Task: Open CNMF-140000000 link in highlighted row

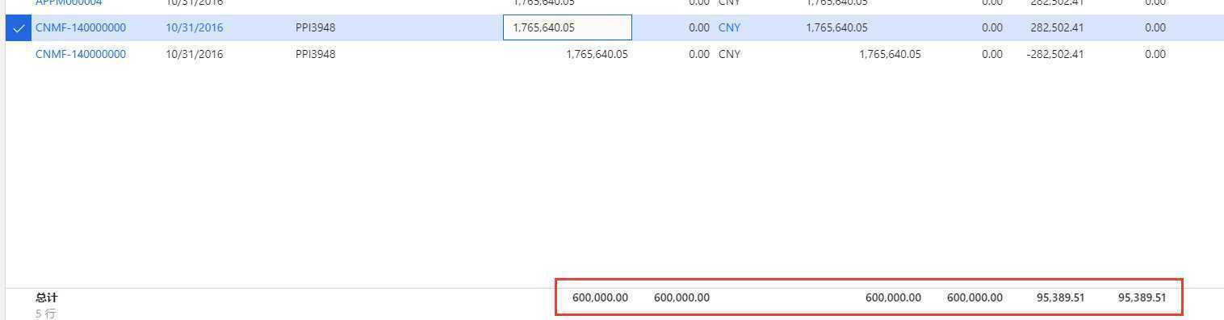Action: [81, 27]
